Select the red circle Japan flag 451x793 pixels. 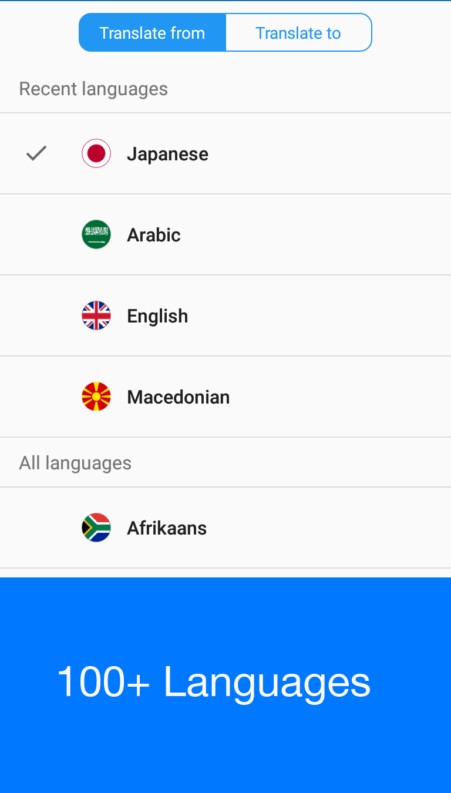96,153
